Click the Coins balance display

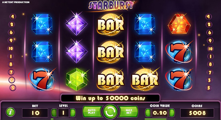pos(197,113)
